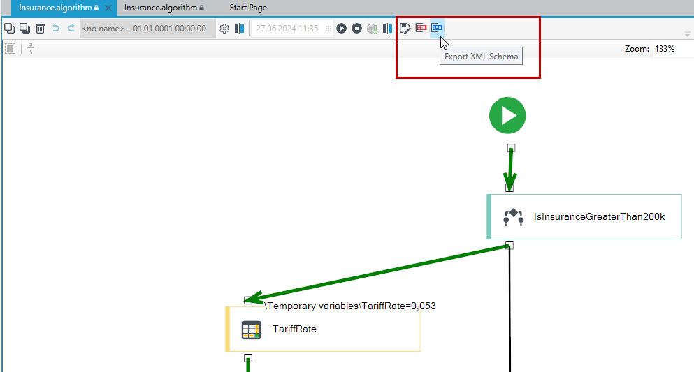694x372 pixels.
Task: Open the Start Page tab
Action: (x=248, y=8)
